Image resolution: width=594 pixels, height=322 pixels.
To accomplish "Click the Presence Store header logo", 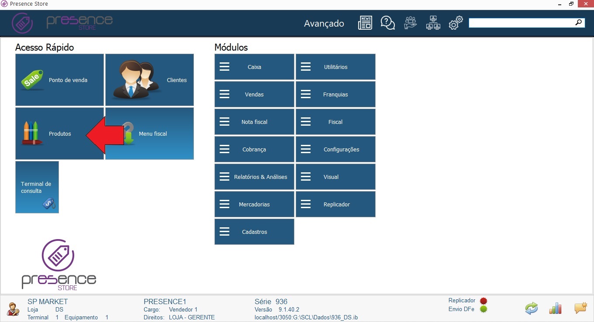I will coord(62,23).
